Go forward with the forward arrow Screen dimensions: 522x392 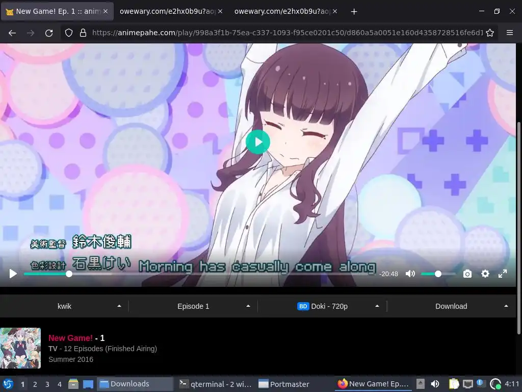[x=31, y=33]
